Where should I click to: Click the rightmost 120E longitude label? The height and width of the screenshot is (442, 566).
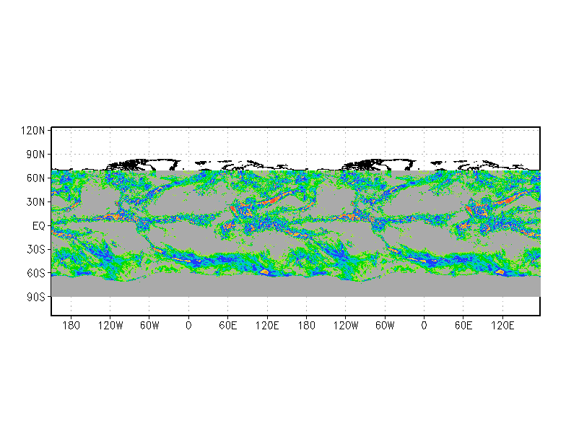pos(502,326)
